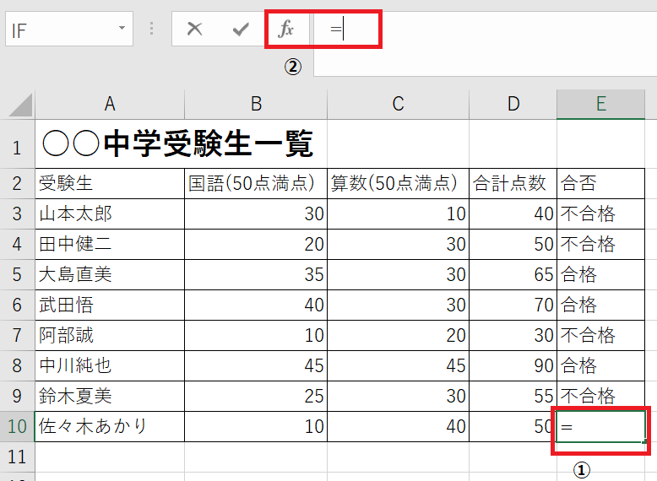Open the Name Box dropdown arrow
The image size is (657, 481).
tap(122, 28)
